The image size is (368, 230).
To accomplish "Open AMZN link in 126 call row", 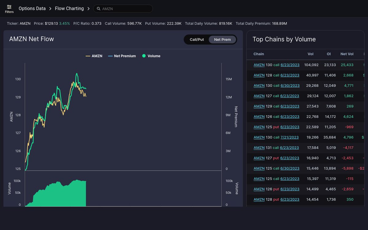I will tap(259, 117).
